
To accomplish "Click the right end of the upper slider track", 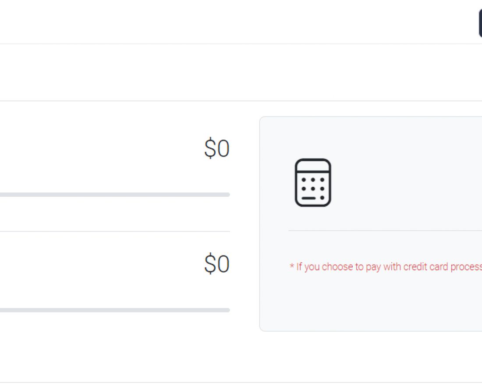I will [x=228, y=195].
